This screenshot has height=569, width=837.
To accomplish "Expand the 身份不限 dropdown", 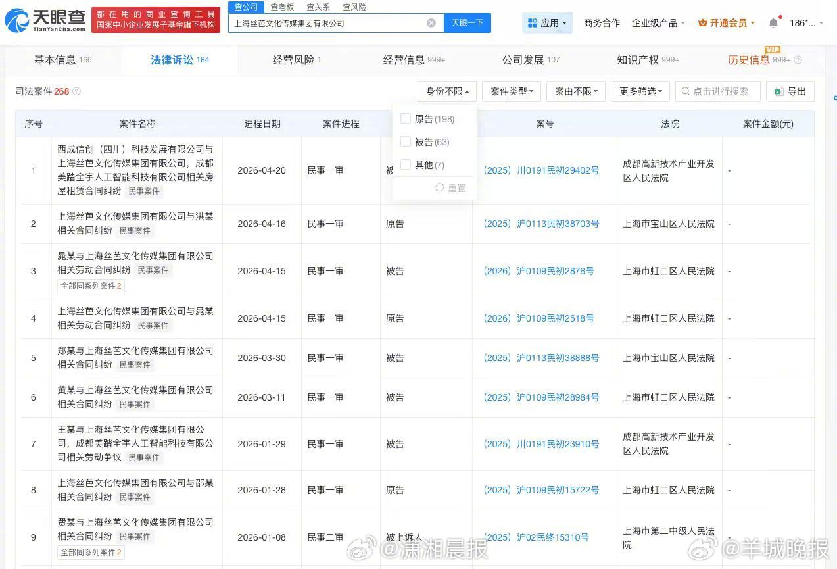I will (447, 91).
